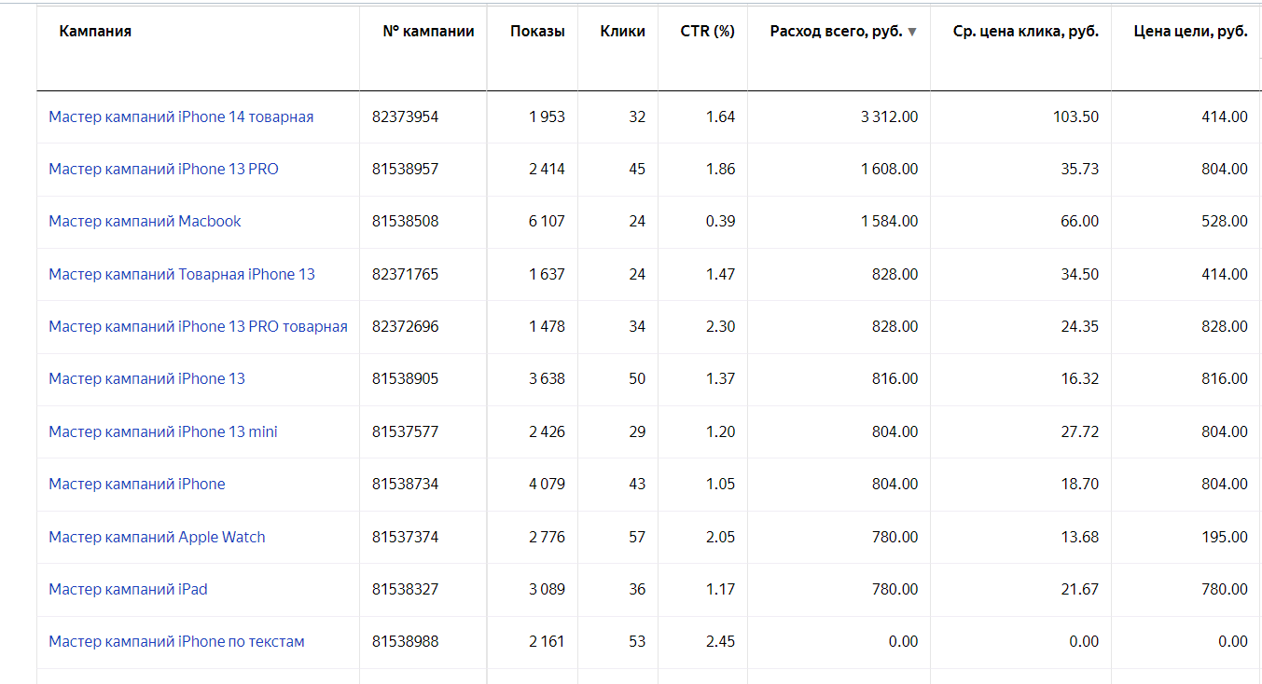
Task: Open Мастер кампаний iPad campaign
Action: pos(128,589)
